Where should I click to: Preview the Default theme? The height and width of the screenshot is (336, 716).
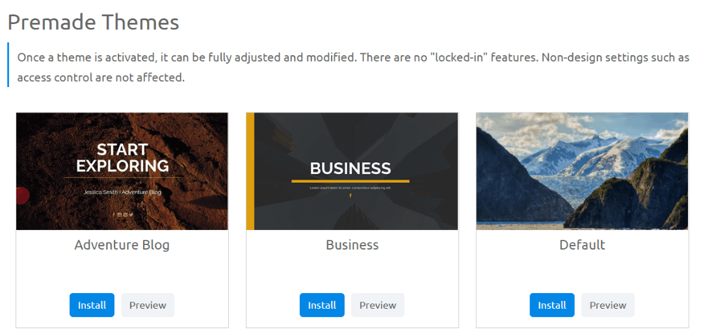click(608, 305)
